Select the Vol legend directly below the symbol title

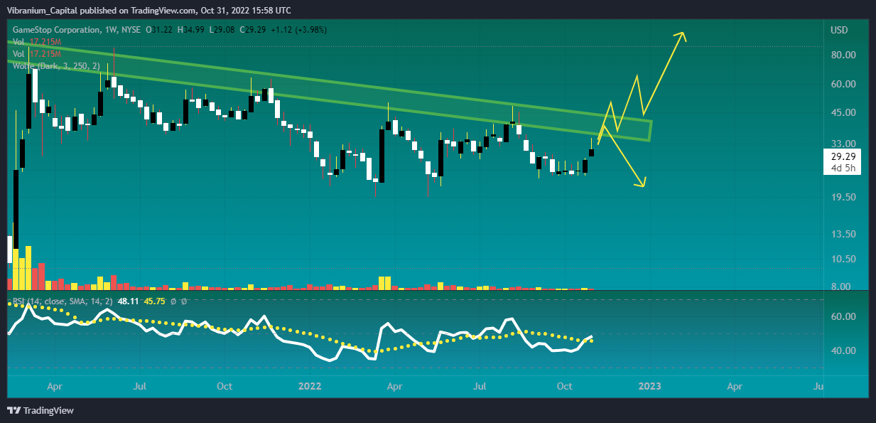37,43
